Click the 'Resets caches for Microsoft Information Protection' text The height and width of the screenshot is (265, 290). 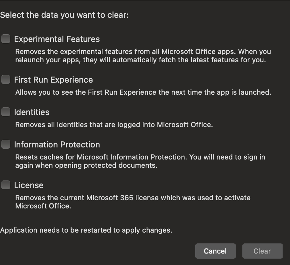(140, 157)
